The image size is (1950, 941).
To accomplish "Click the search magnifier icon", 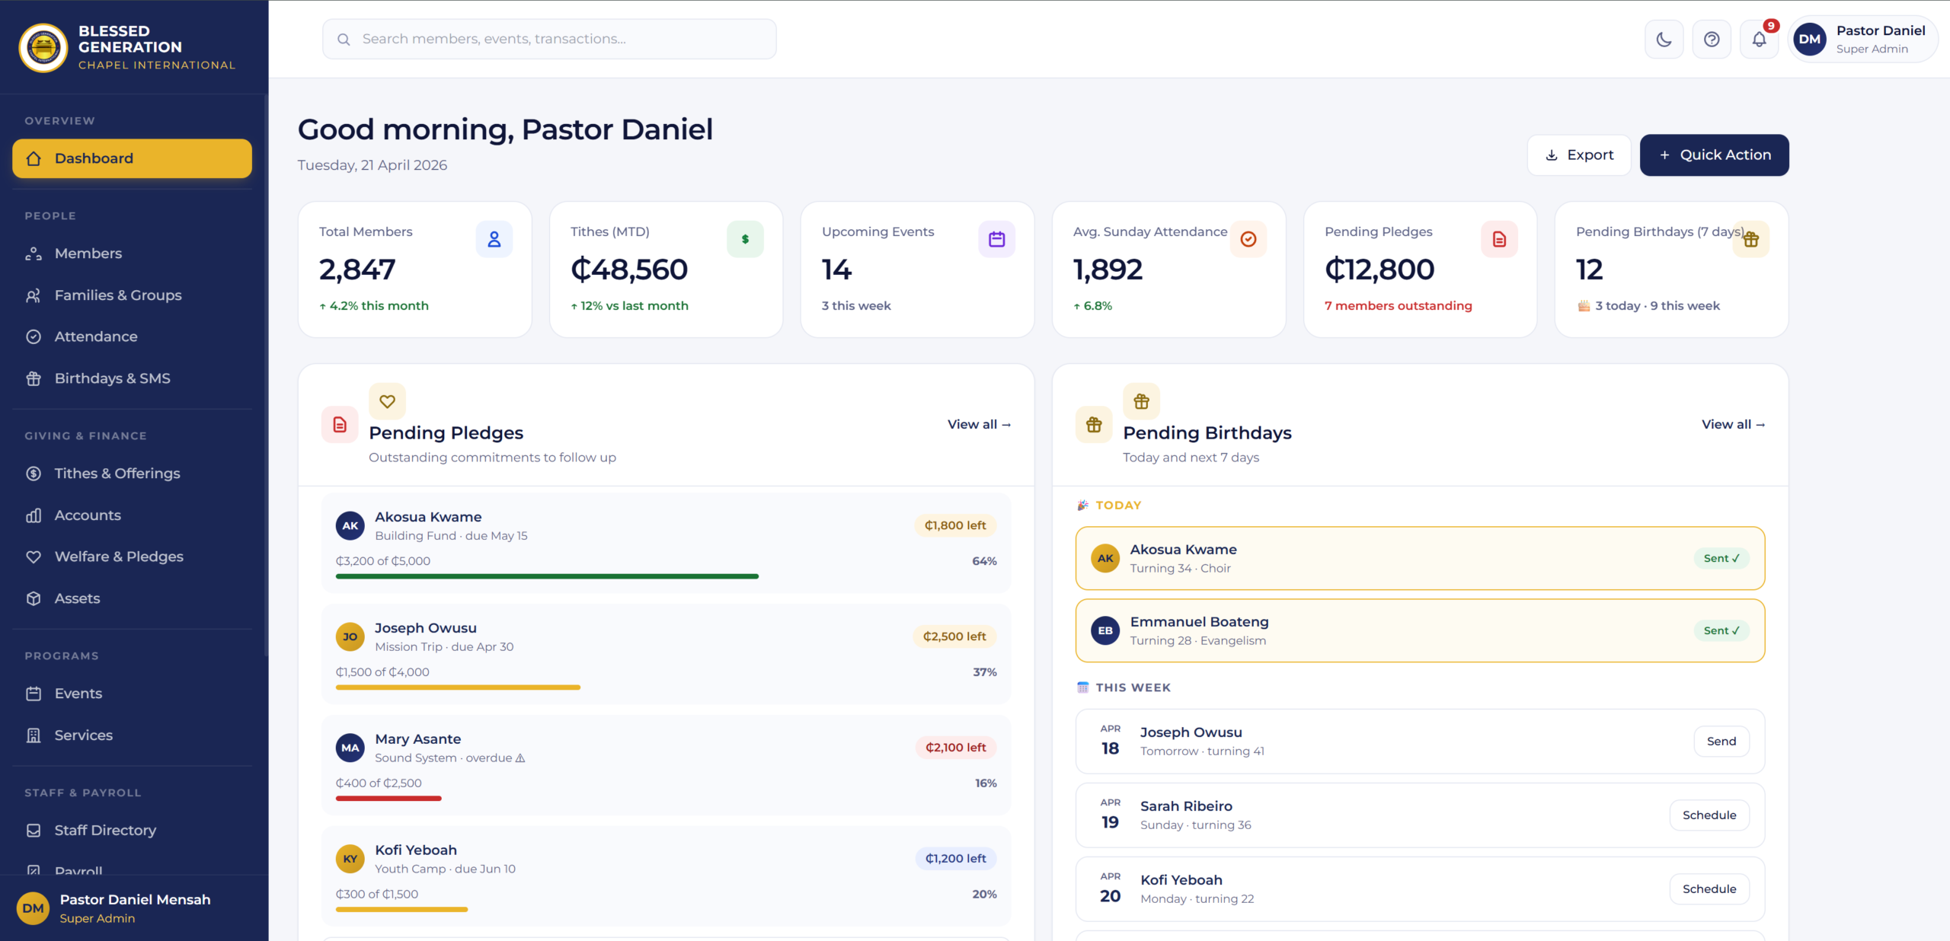I will tap(344, 40).
